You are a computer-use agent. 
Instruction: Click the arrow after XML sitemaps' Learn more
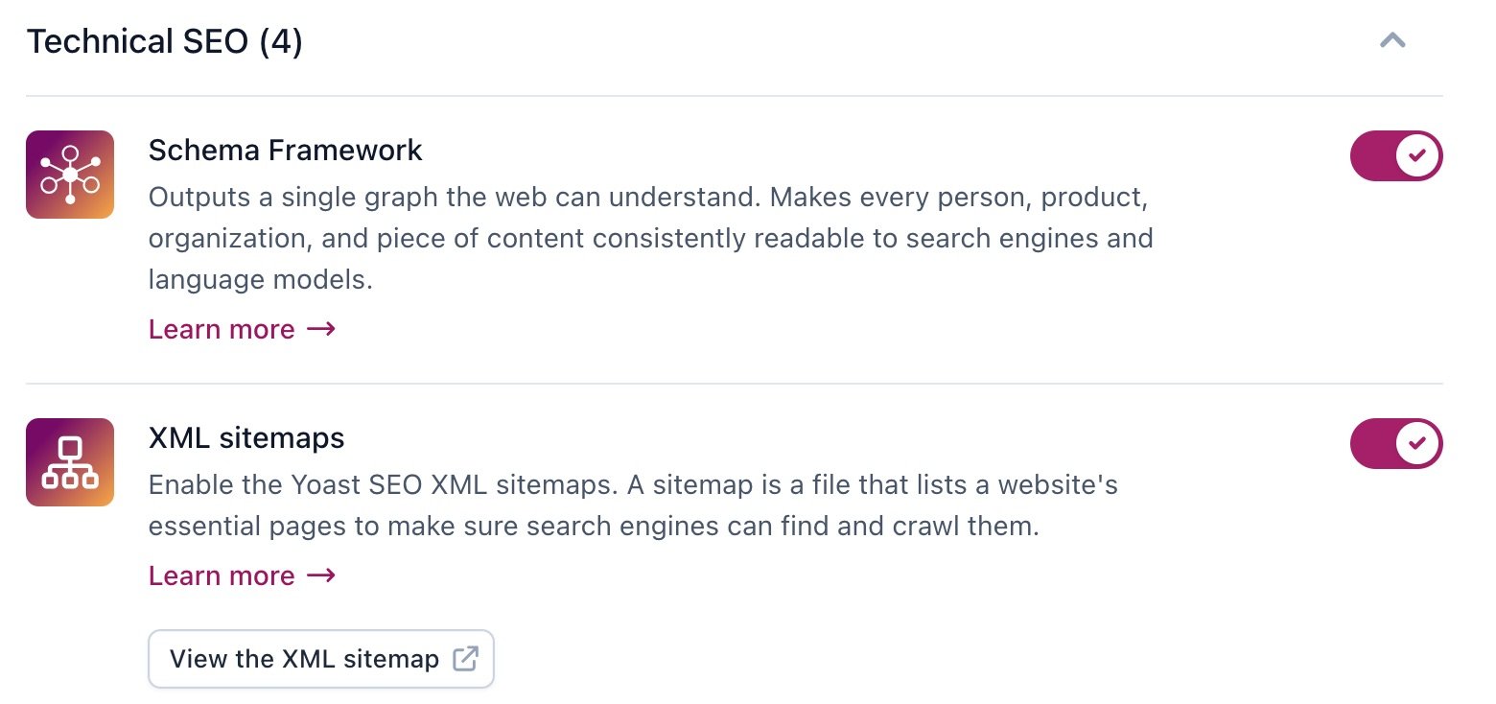click(321, 575)
